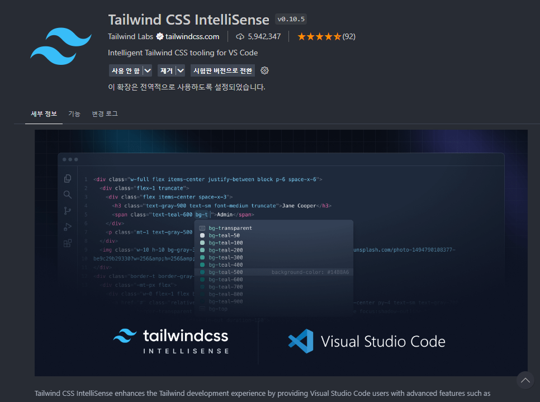Screen dimensions: 540x402
Task: Click the scroll-to-top arrow button
Action: pyautogui.click(x=525, y=380)
